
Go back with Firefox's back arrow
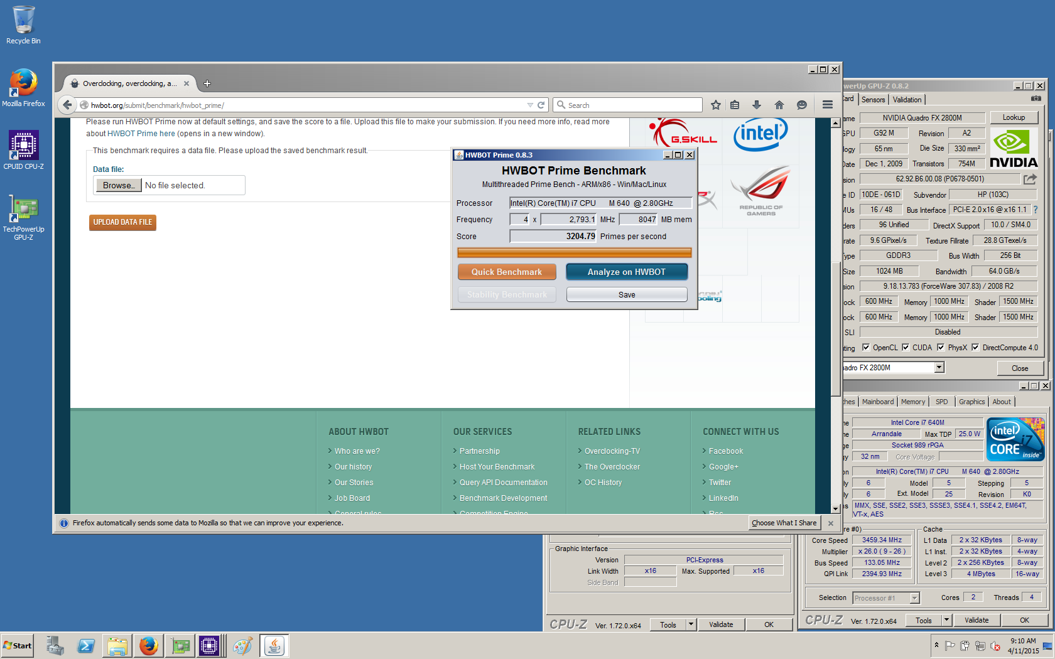tap(67, 105)
